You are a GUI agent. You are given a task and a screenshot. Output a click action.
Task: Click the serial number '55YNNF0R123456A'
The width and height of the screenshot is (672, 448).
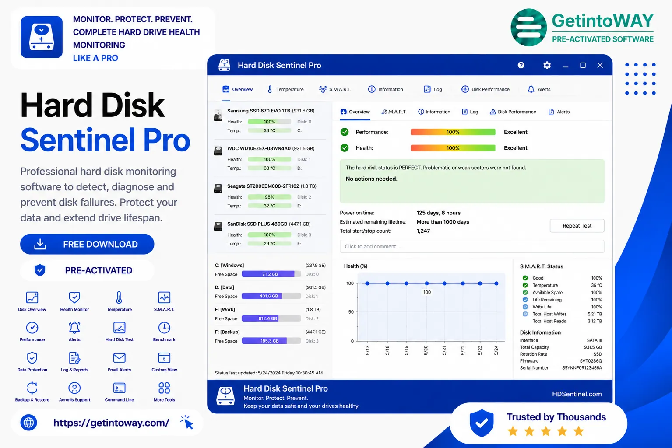pyautogui.click(x=582, y=368)
